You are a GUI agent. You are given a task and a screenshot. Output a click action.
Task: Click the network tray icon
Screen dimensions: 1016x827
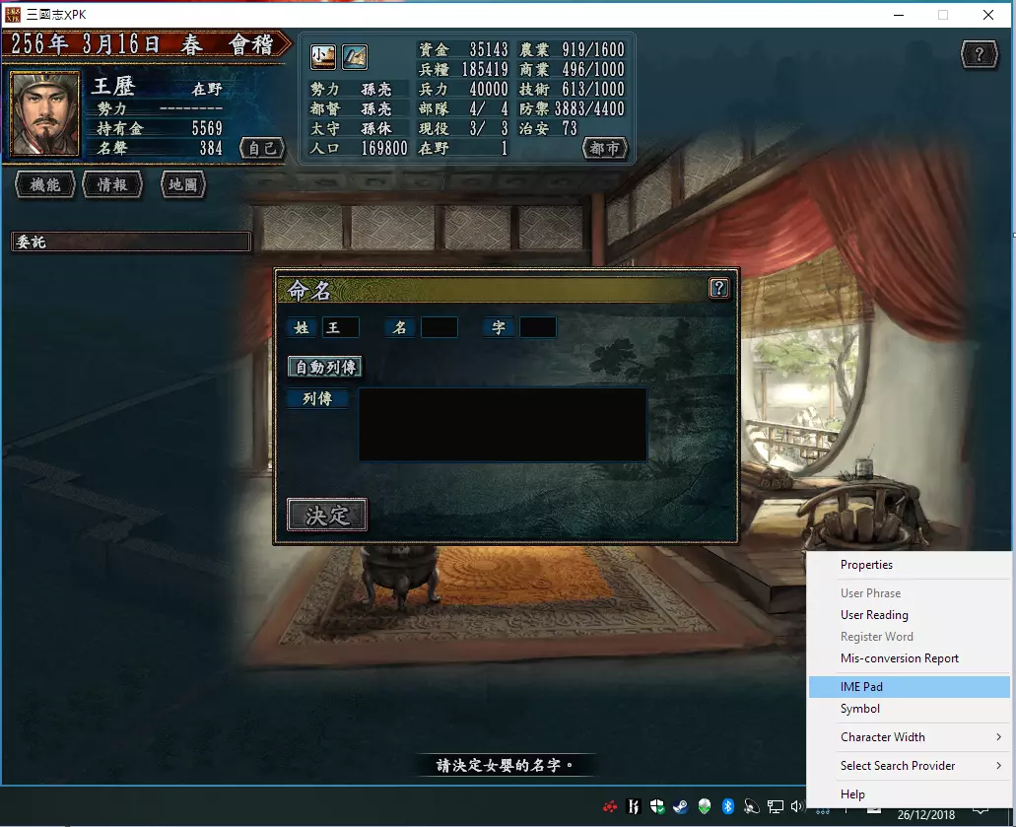pos(775,806)
